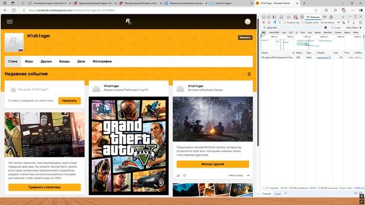The width and height of the screenshot is (365, 205).
Task: Select the Fetch/XHR request type filter
Action: coord(274,32)
